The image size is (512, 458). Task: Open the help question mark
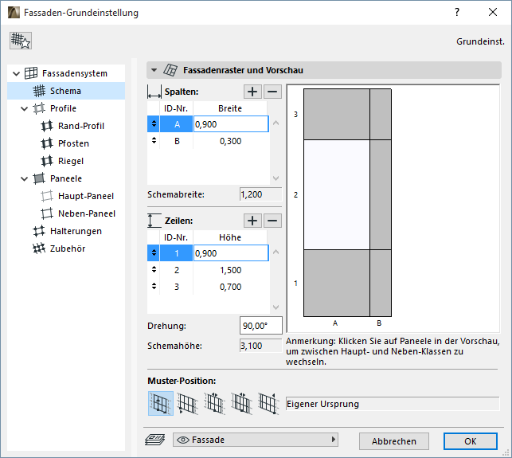pyautogui.click(x=457, y=13)
